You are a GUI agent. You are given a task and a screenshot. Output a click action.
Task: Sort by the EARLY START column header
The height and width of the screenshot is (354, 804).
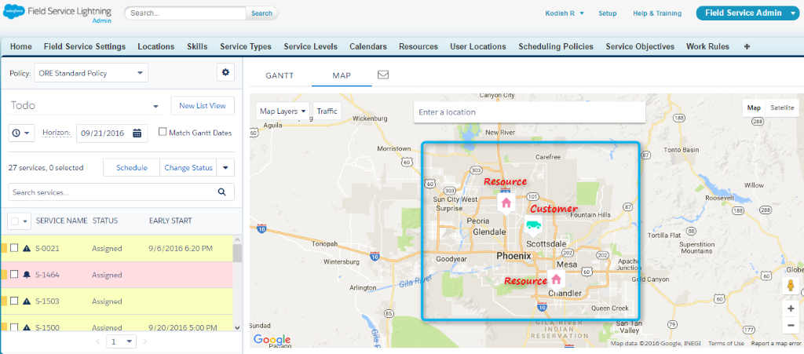point(170,221)
